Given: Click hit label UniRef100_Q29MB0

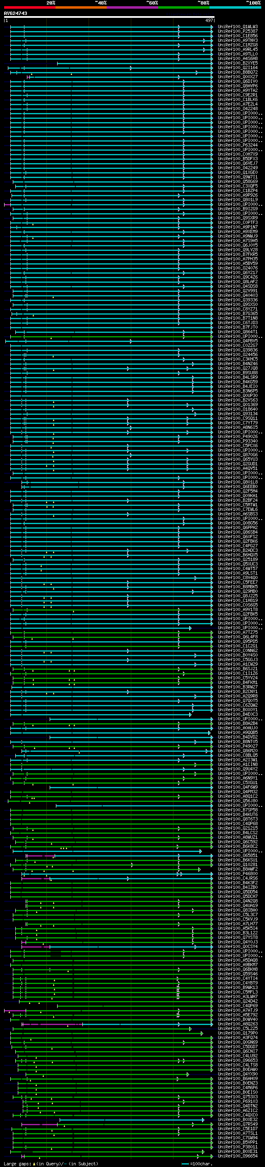Looking at the screenshot, I should tap(238, 591).
